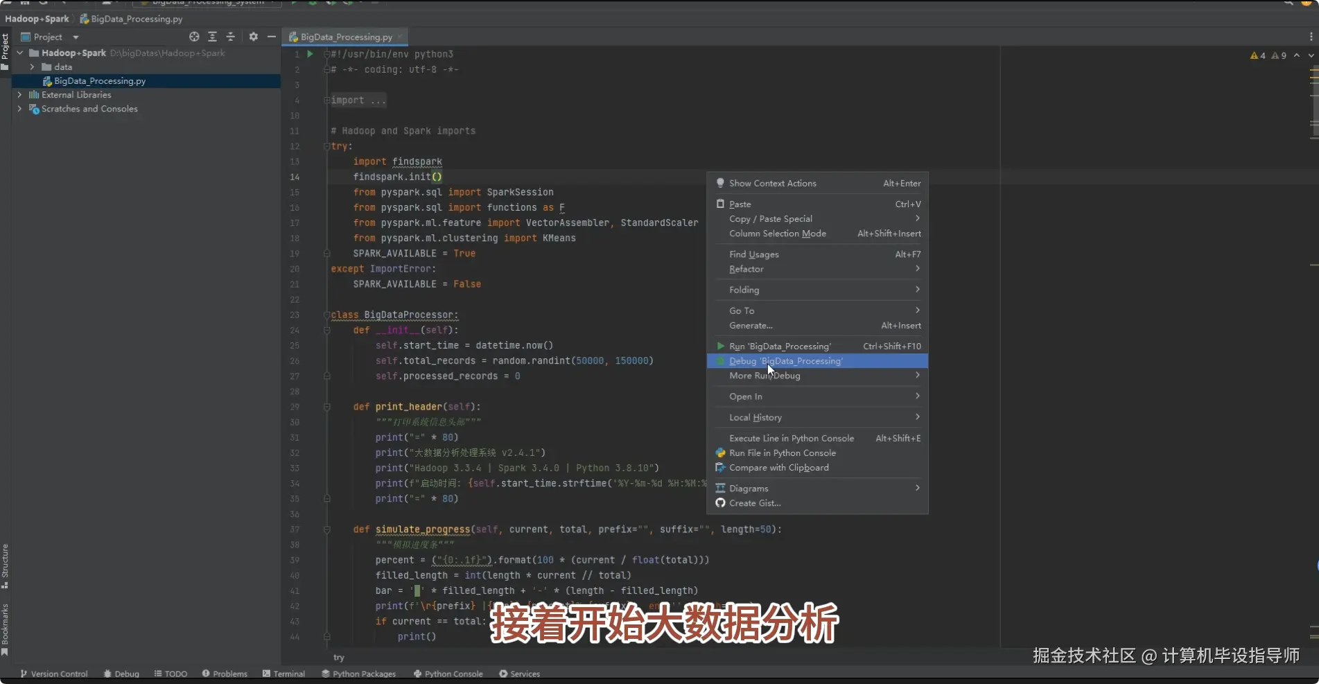1319x684 pixels.
Task: Expand Scratches and Consoles node
Action: click(20, 109)
